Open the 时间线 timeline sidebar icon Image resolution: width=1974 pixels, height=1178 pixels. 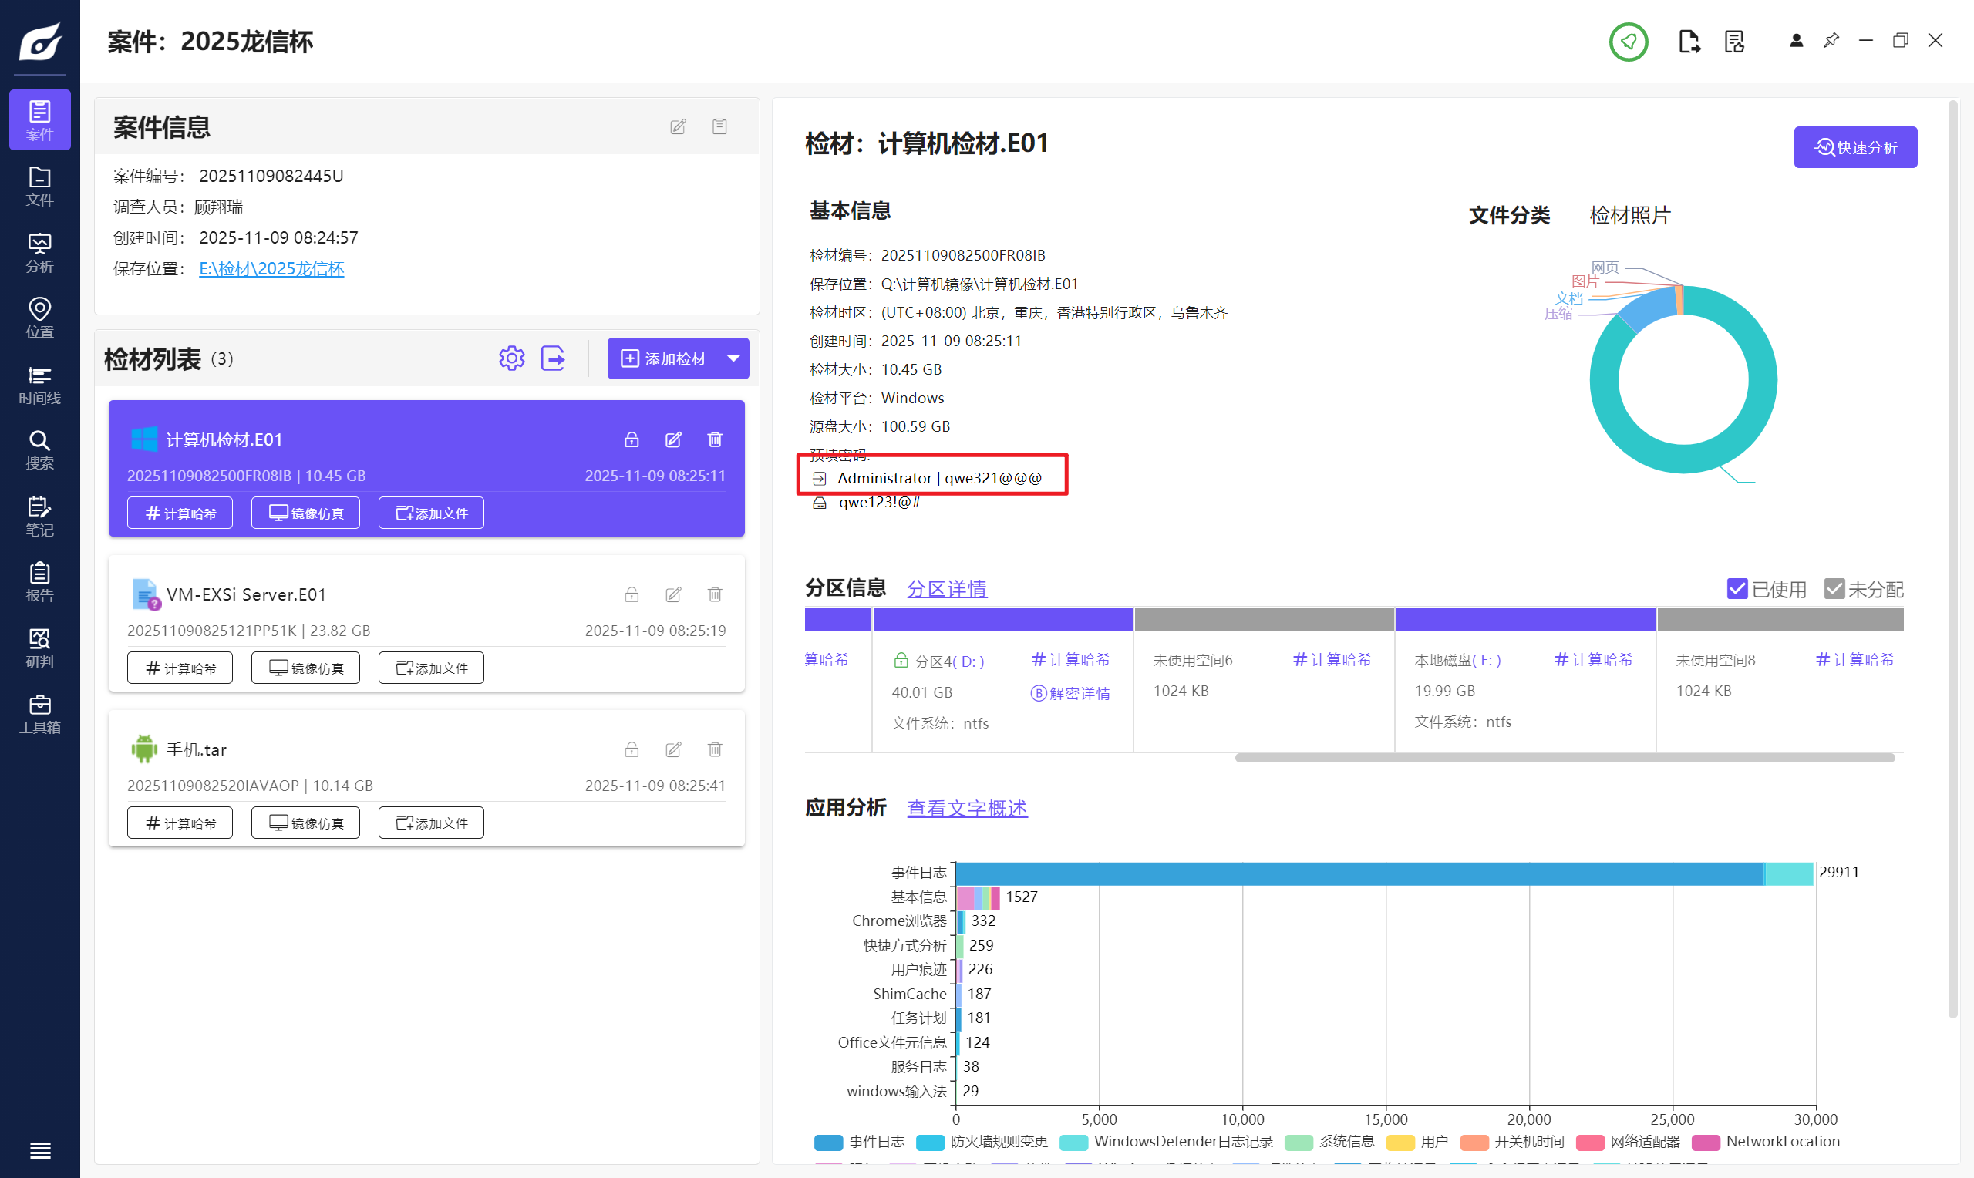pyautogui.click(x=39, y=384)
